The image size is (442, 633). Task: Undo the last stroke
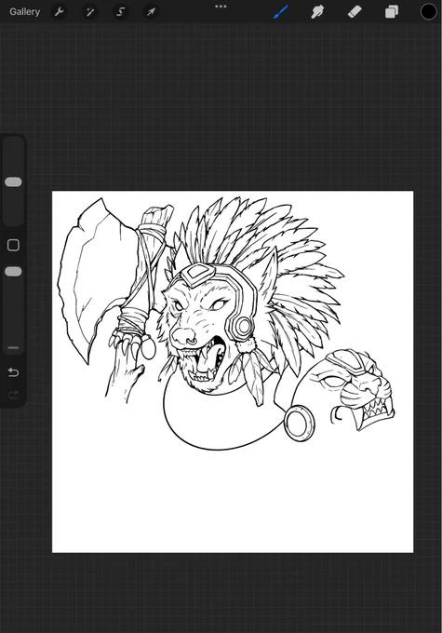point(13,371)
